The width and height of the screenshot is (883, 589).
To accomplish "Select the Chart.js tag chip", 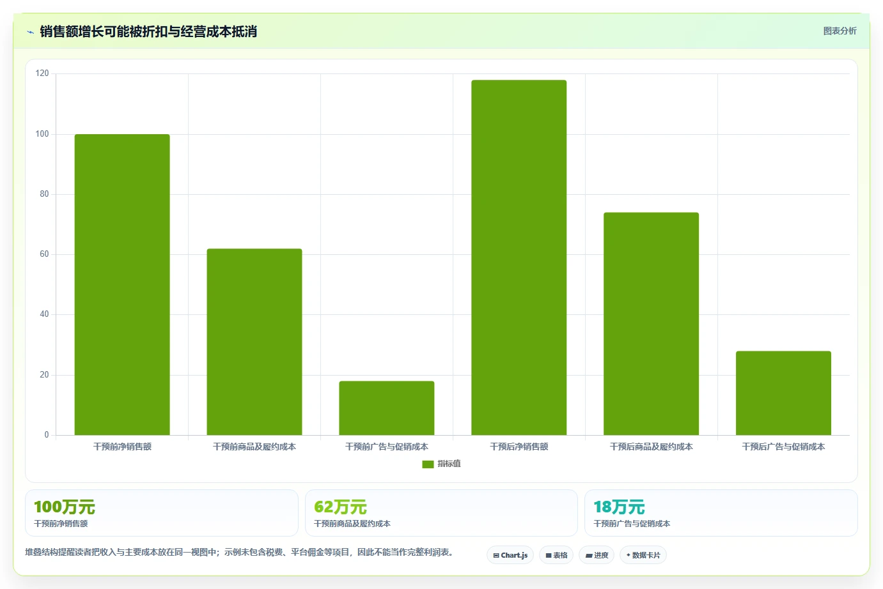I will (x=510, y=555).
